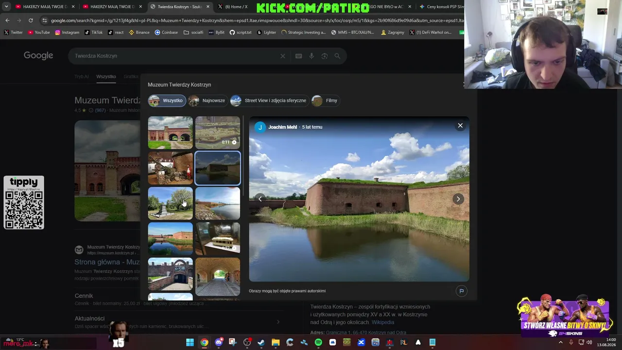
Task: Open Spotify from the taskbar
Action: click(318, 342)
